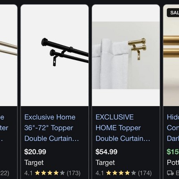Click the $20.99 price
Viewport: 179px width, 179px height.
point(35,152)
